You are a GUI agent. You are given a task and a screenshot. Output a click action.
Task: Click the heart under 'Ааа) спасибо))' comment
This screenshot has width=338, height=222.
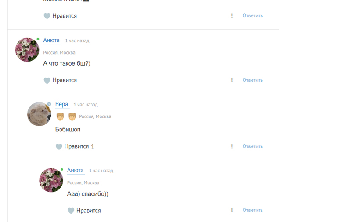coord(71,211)
